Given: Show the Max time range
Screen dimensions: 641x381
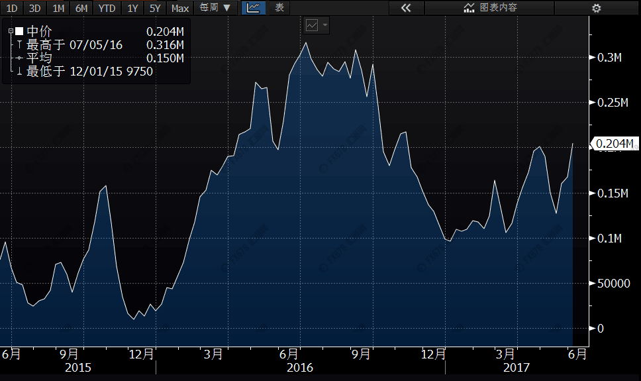Looking at the screenshot, I should pos(180,8).
